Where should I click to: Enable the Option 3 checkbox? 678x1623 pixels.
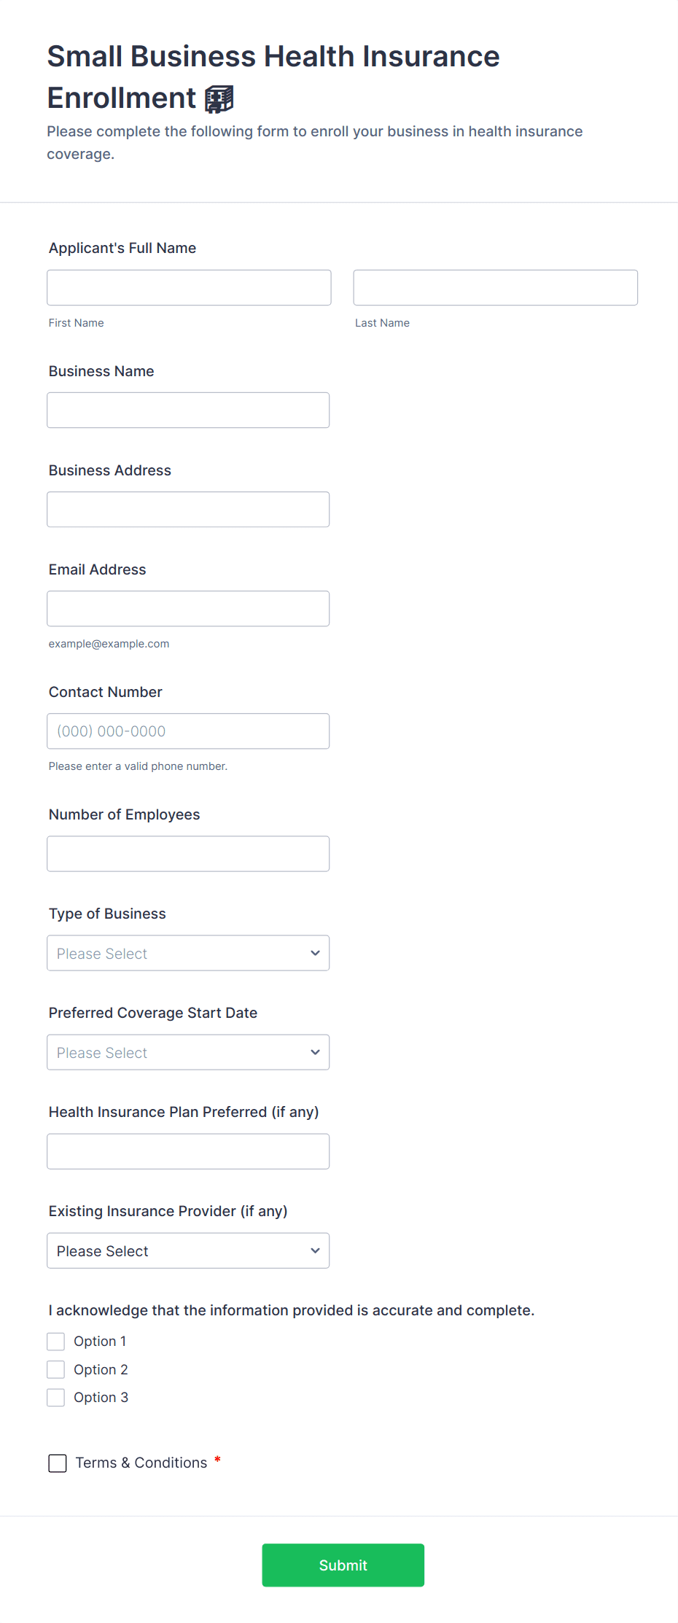[x=56, y=1397]
